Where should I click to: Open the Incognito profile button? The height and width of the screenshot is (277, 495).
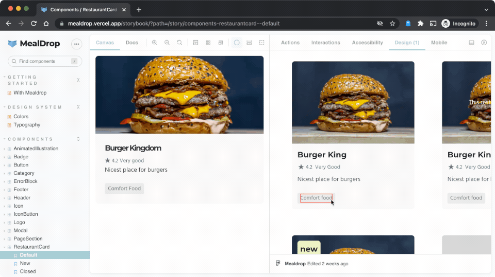click(459, 24)
